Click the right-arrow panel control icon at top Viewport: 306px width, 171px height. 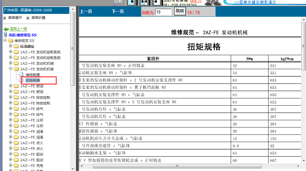(132, 2)
